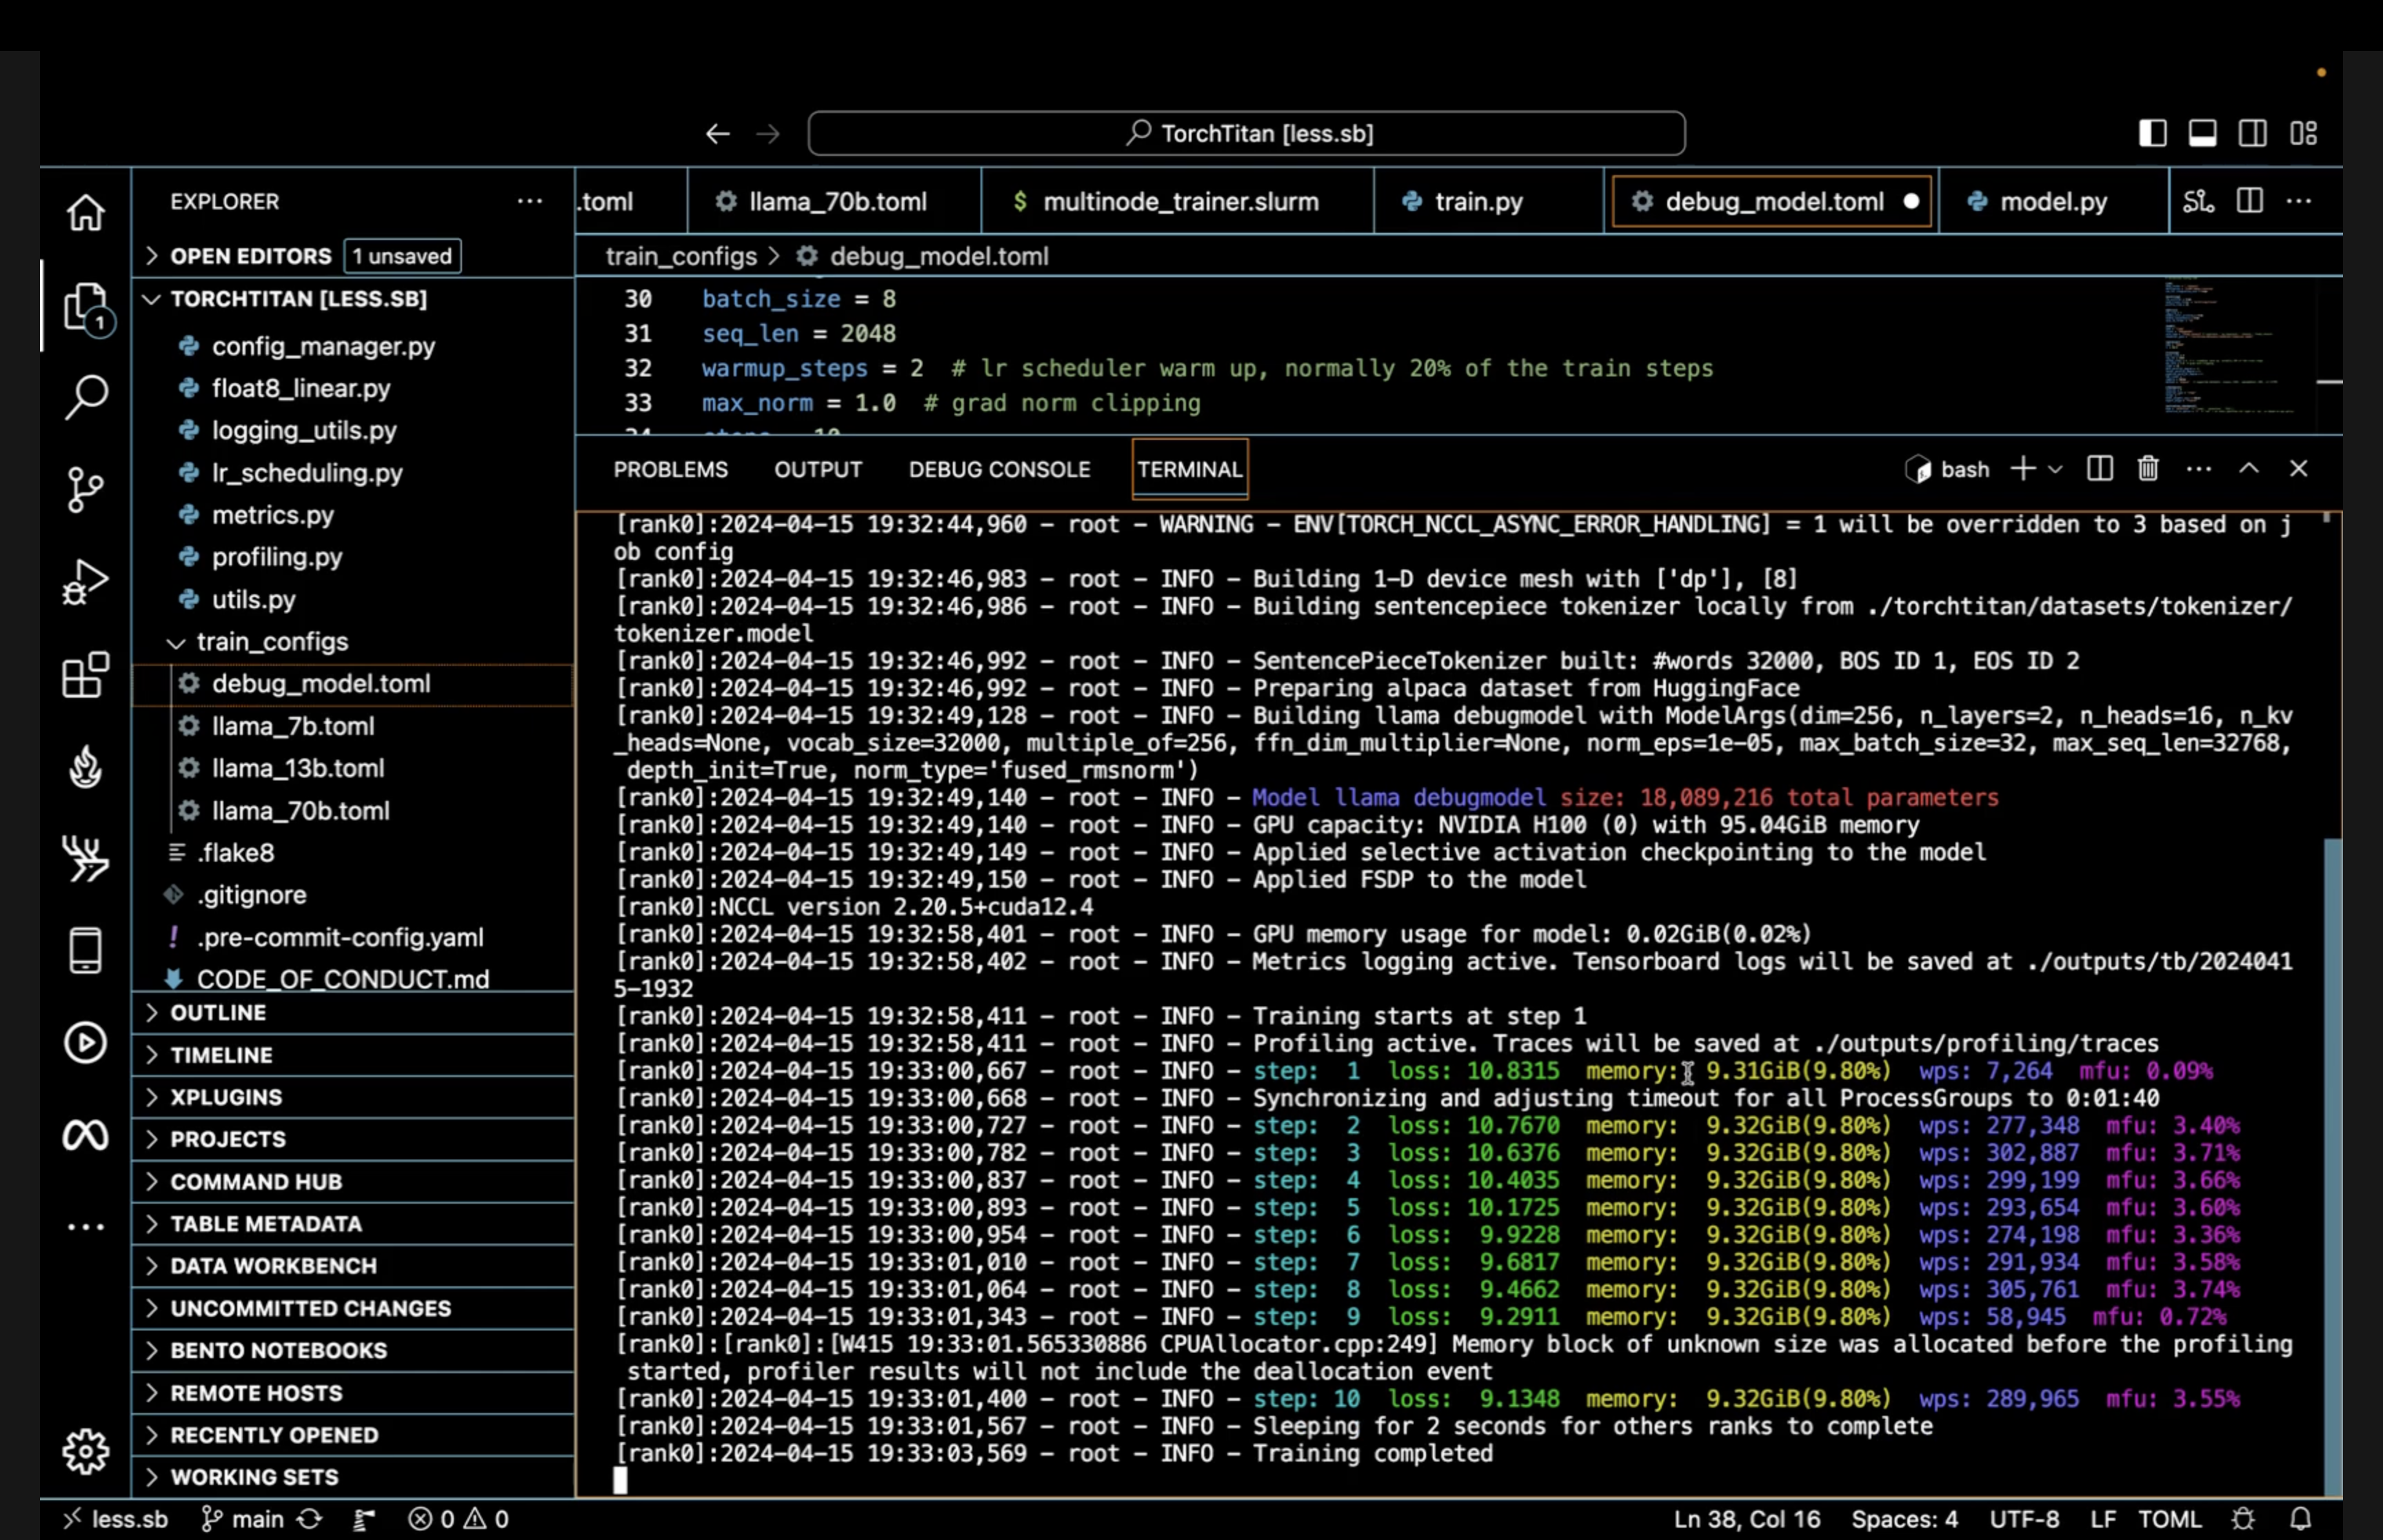Select the DEBUG CONSOLE tab in panel
The width and height of the screenshot is (2383, 1540).
coord(998,469)
